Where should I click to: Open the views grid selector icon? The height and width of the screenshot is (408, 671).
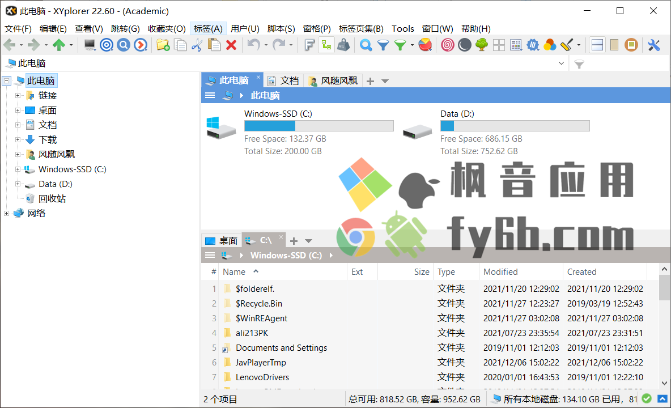516,45
